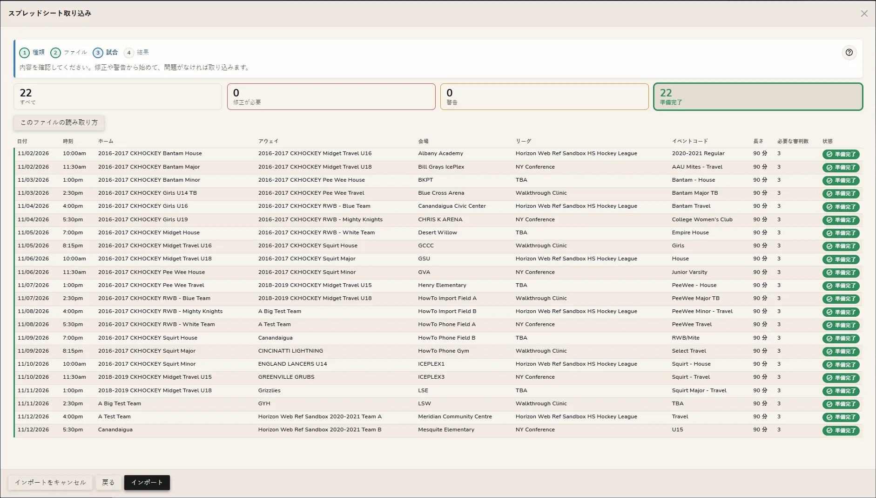Close the spreadsheet import dialog
This screenshot has height=498, width=876.
pyautogui.click(x=864, y=14)
